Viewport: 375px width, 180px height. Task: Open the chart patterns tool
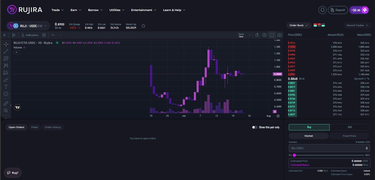coord(6,65)
